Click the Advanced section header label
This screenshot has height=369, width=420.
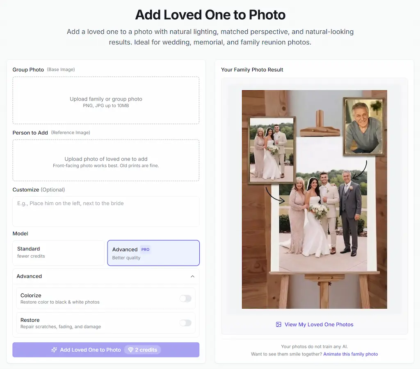click(29, 276)
